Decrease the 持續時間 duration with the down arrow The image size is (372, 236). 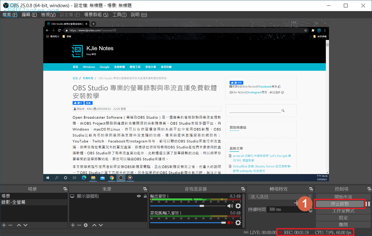point(310,211)
